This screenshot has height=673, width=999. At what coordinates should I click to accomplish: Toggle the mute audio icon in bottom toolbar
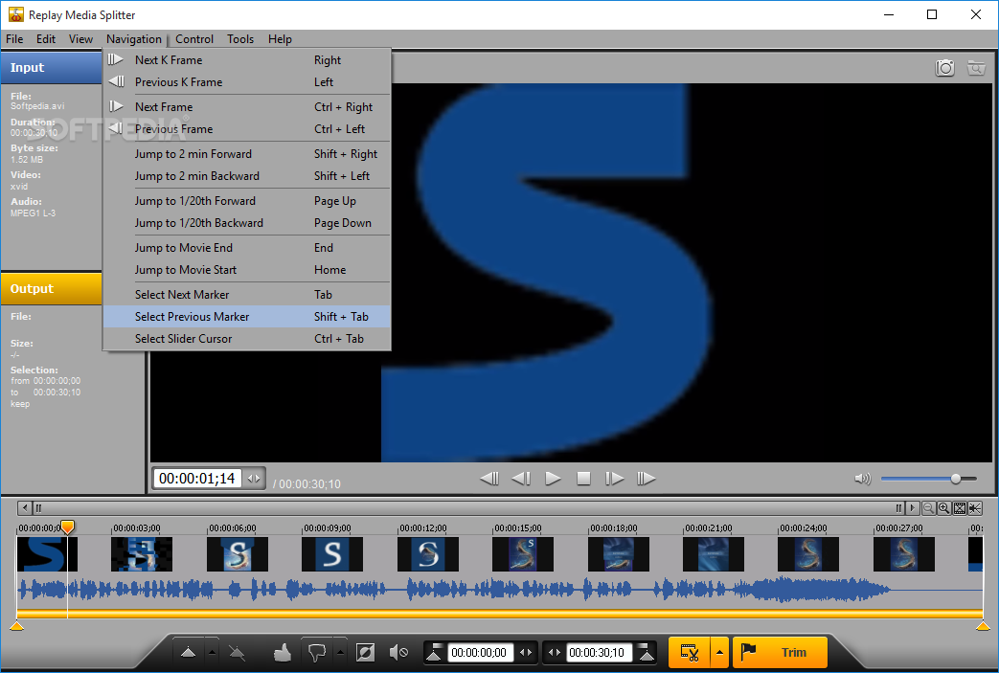coord(398,652)
